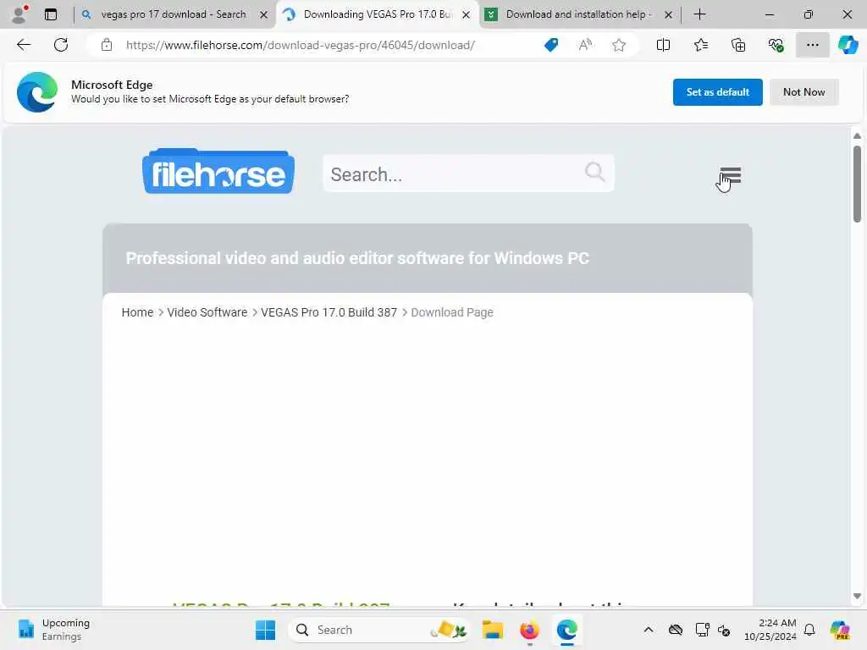Image resolution: width=867 pixels, height=650 pixels.
Task: Click the browser profile avatar icon
Action: (x=19, y=14)
